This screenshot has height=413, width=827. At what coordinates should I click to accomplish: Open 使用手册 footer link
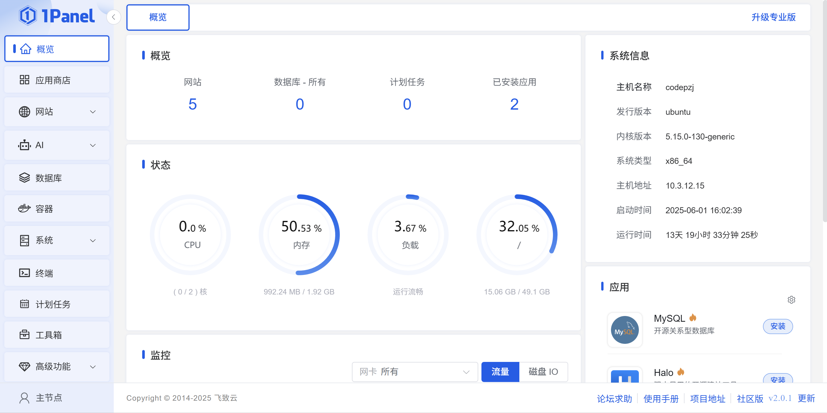pyautogui.click(x=661, y=398)
